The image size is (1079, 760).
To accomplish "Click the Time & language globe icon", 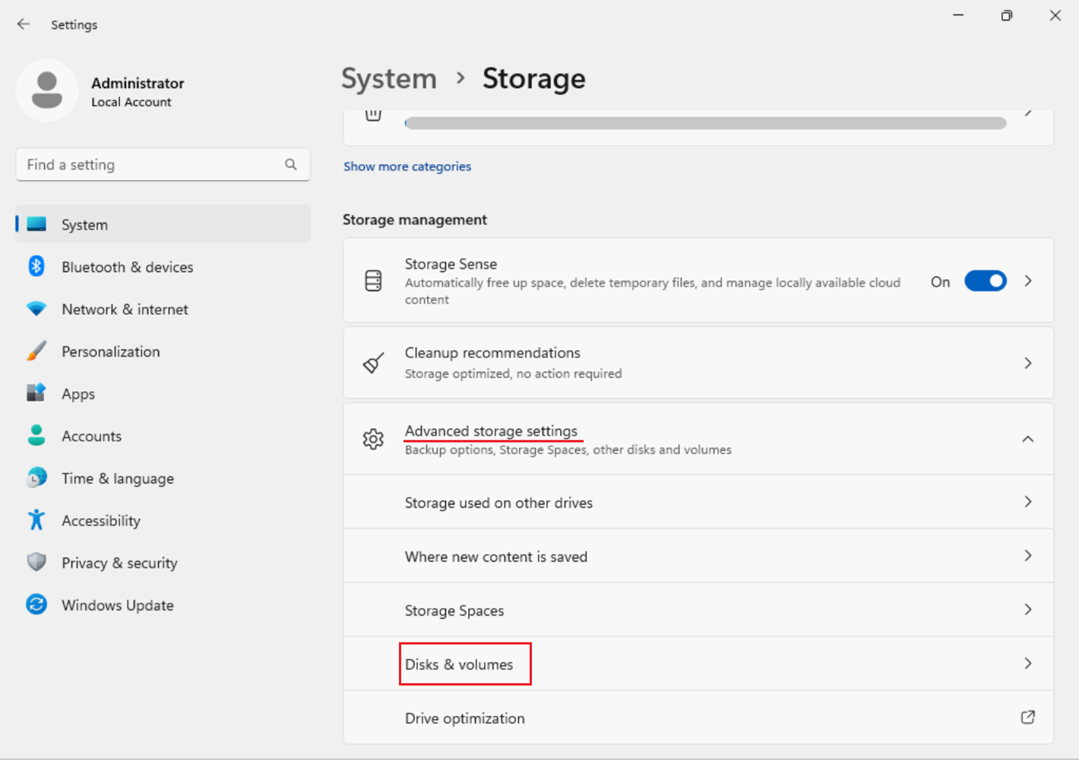I will pos(36,478).
